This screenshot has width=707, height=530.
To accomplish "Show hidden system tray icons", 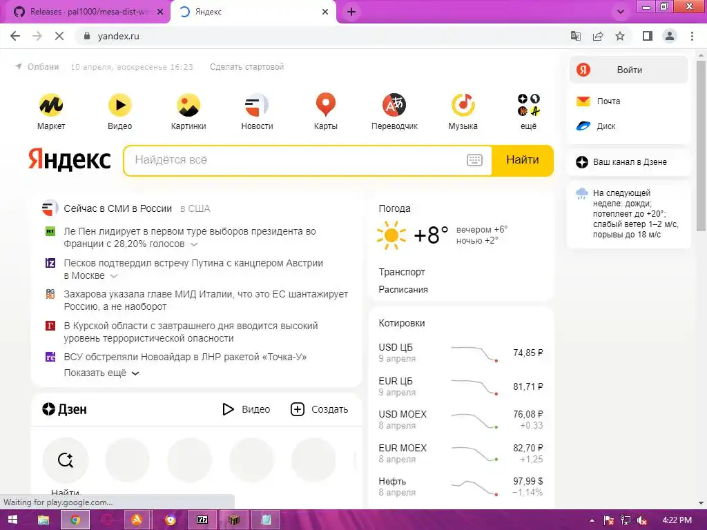I will [592, 520].
